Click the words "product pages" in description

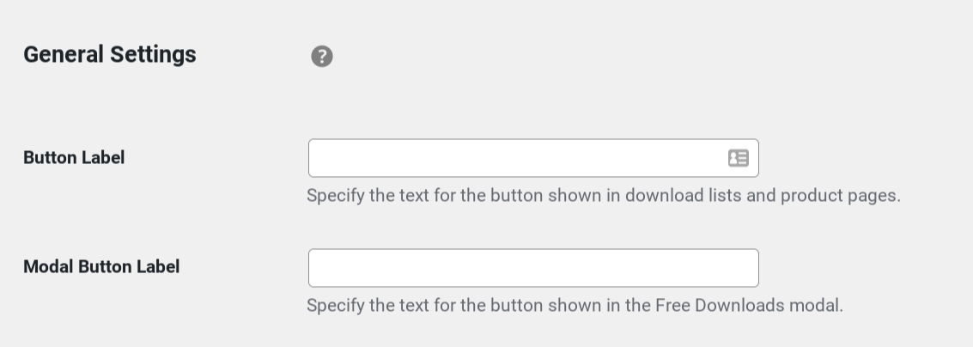point(840,196)
